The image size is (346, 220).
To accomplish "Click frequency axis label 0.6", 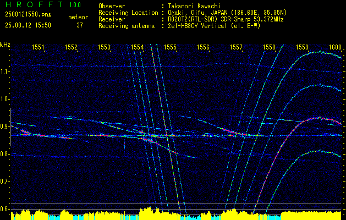I will click(x=4, y=209).
